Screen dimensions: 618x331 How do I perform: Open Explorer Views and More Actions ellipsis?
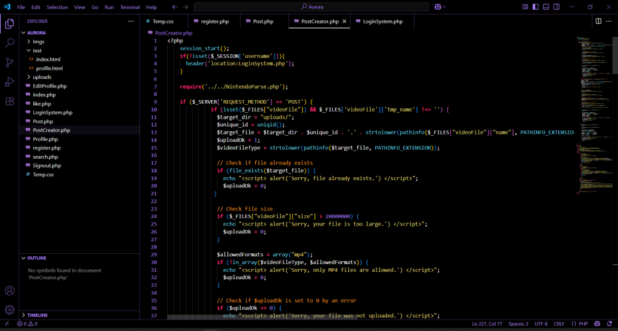point(131,21)
